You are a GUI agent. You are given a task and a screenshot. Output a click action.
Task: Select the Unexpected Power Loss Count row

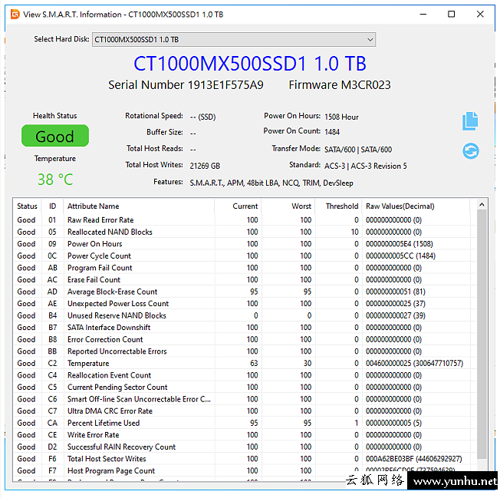[245, 303]
